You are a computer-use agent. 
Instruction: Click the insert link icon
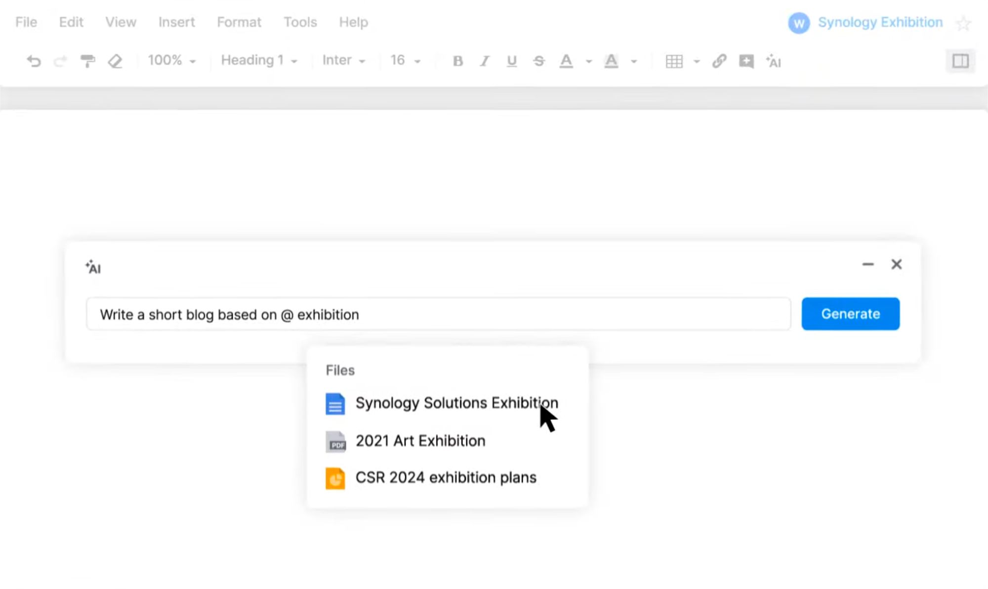(x=719, y=61)
